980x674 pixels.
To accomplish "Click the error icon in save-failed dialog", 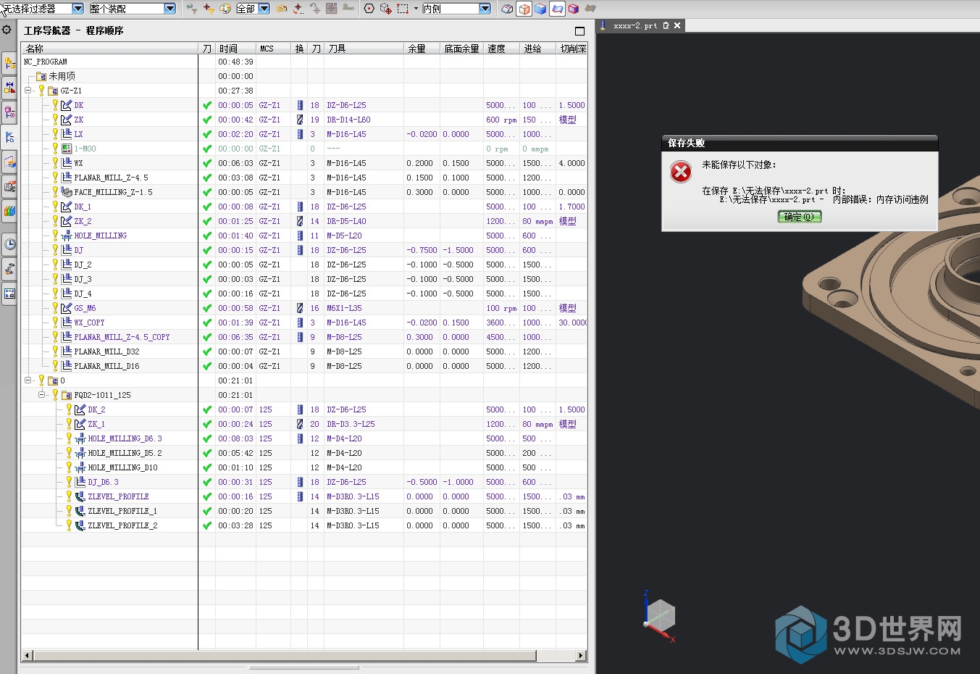I will [681, 172].
